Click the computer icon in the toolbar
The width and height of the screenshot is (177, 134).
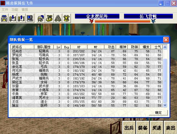point(30,18)
